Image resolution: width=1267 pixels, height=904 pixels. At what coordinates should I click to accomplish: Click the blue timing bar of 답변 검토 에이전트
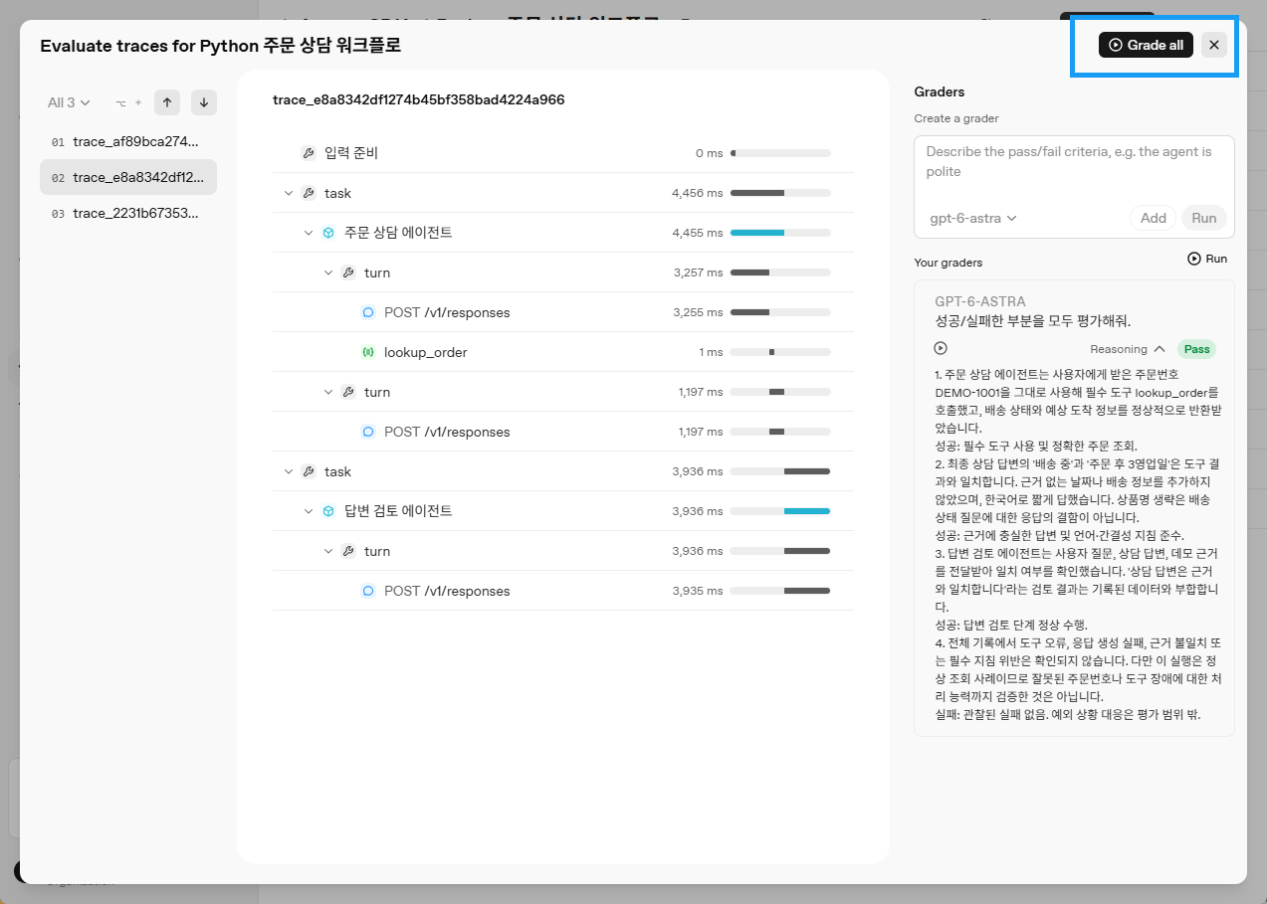[806, 511]
